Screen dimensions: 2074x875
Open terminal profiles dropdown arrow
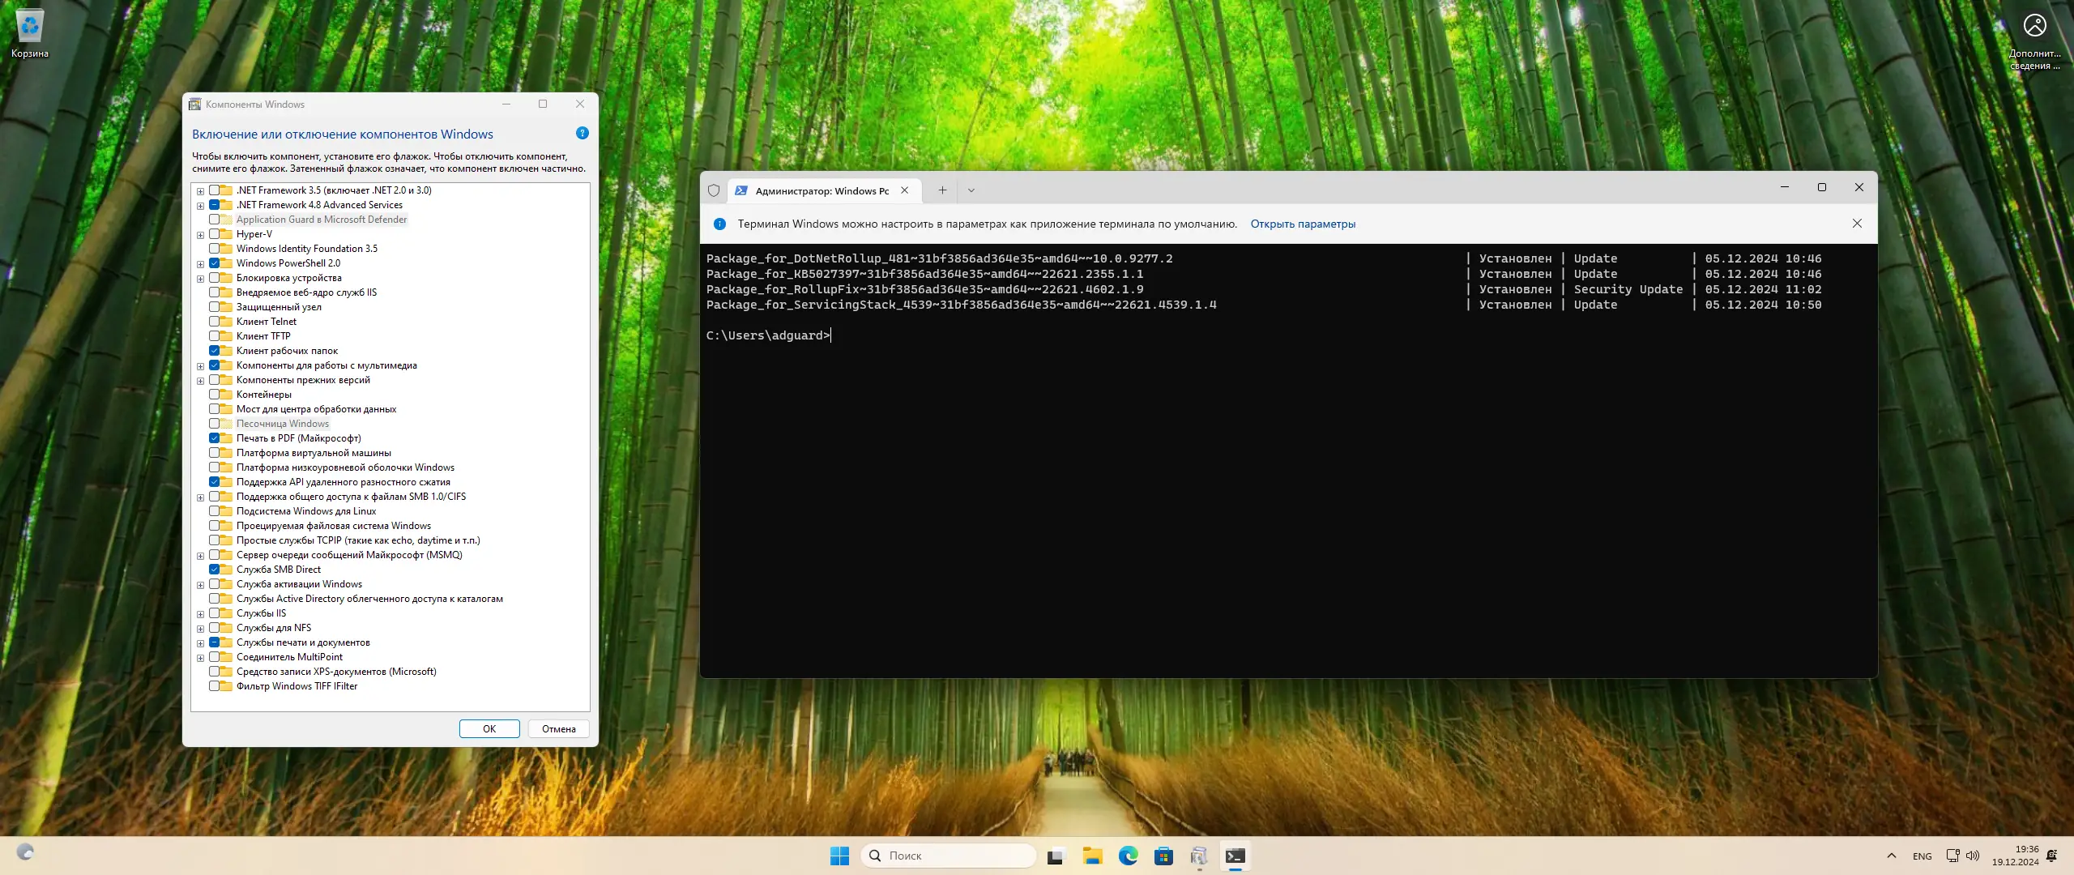tap(971, 190)
